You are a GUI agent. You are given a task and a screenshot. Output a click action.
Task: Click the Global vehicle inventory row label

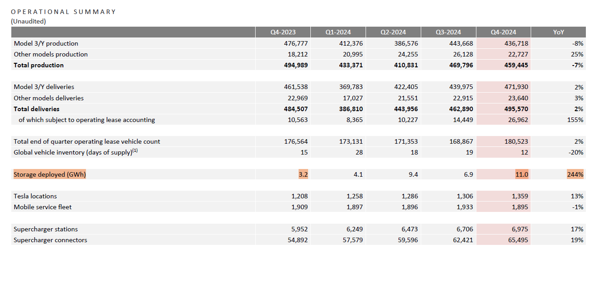[76, 152]
